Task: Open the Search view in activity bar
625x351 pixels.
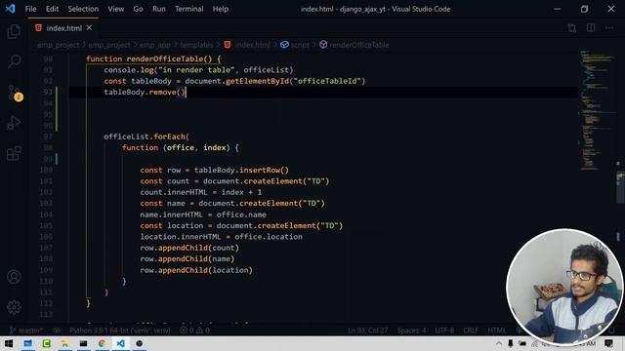Action: pos(14,61)
